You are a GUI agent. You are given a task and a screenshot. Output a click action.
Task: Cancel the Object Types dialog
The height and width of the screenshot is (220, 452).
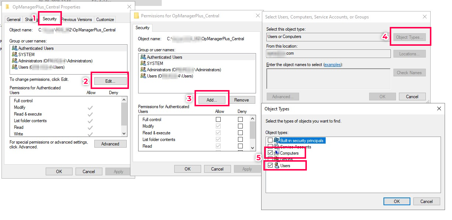pyautogui.click(x=427, y=202)
